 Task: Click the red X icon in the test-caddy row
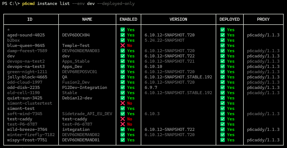[x=123, y=119]
